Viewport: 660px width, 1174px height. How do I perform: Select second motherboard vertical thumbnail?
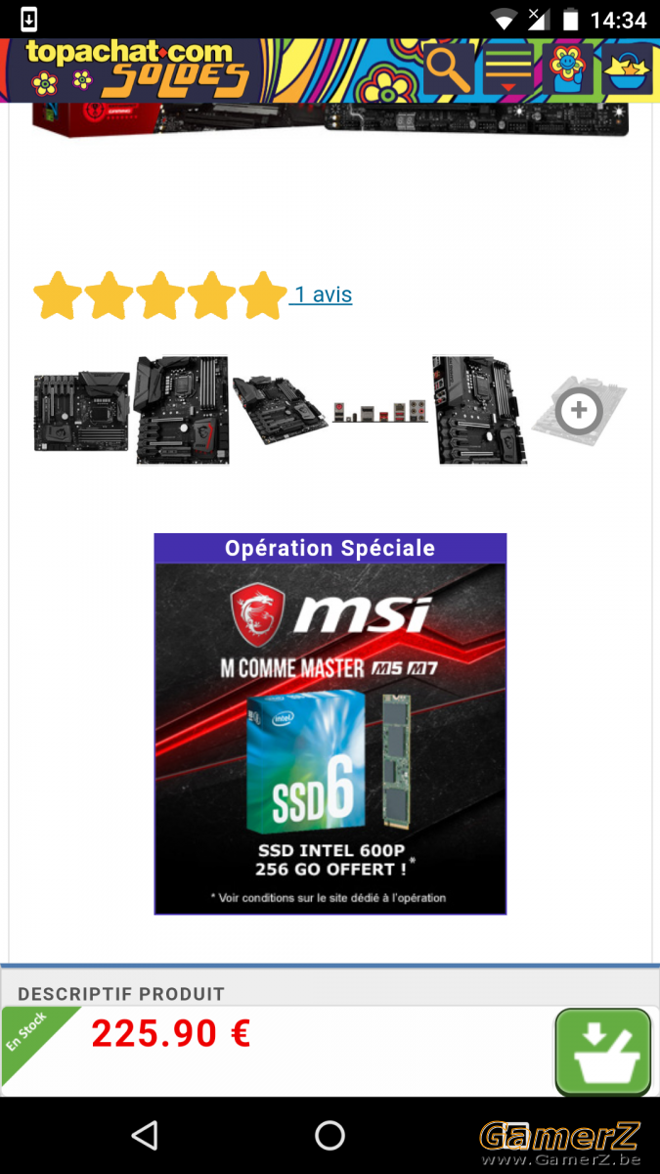tap(182, 410)
